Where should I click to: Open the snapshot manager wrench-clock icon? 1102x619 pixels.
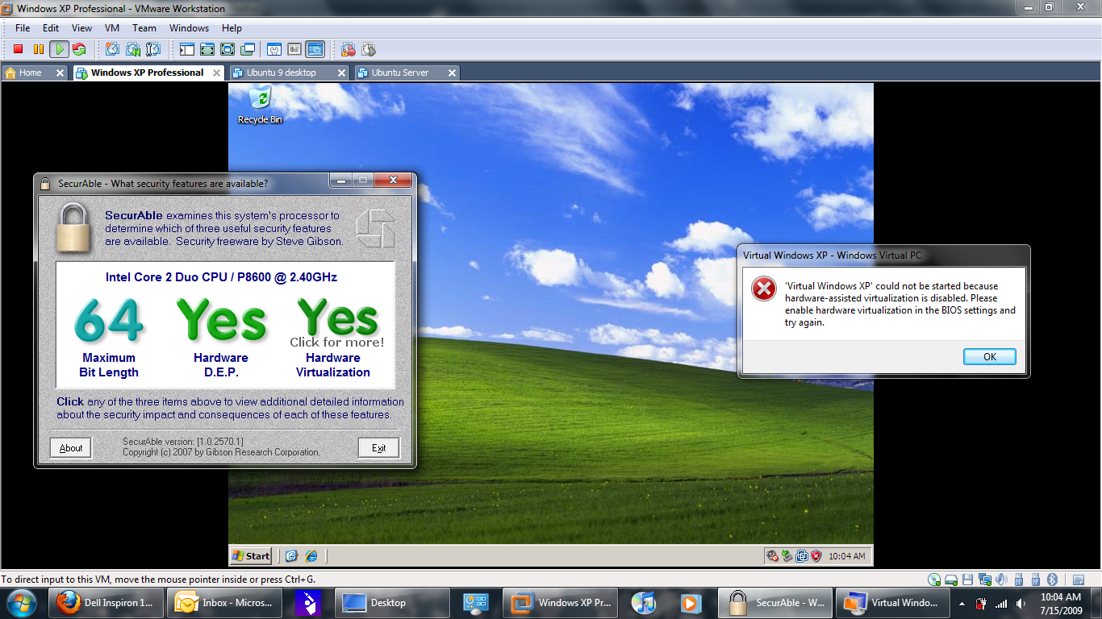(152, 49)
